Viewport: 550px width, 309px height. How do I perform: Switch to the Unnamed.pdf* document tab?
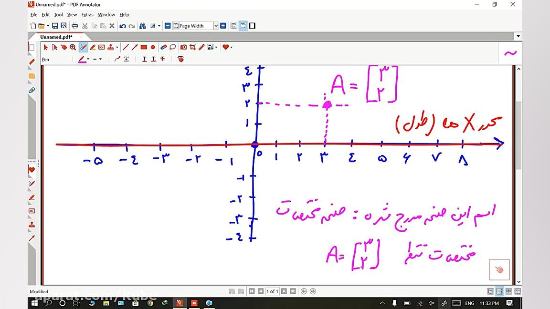point(56,37)
